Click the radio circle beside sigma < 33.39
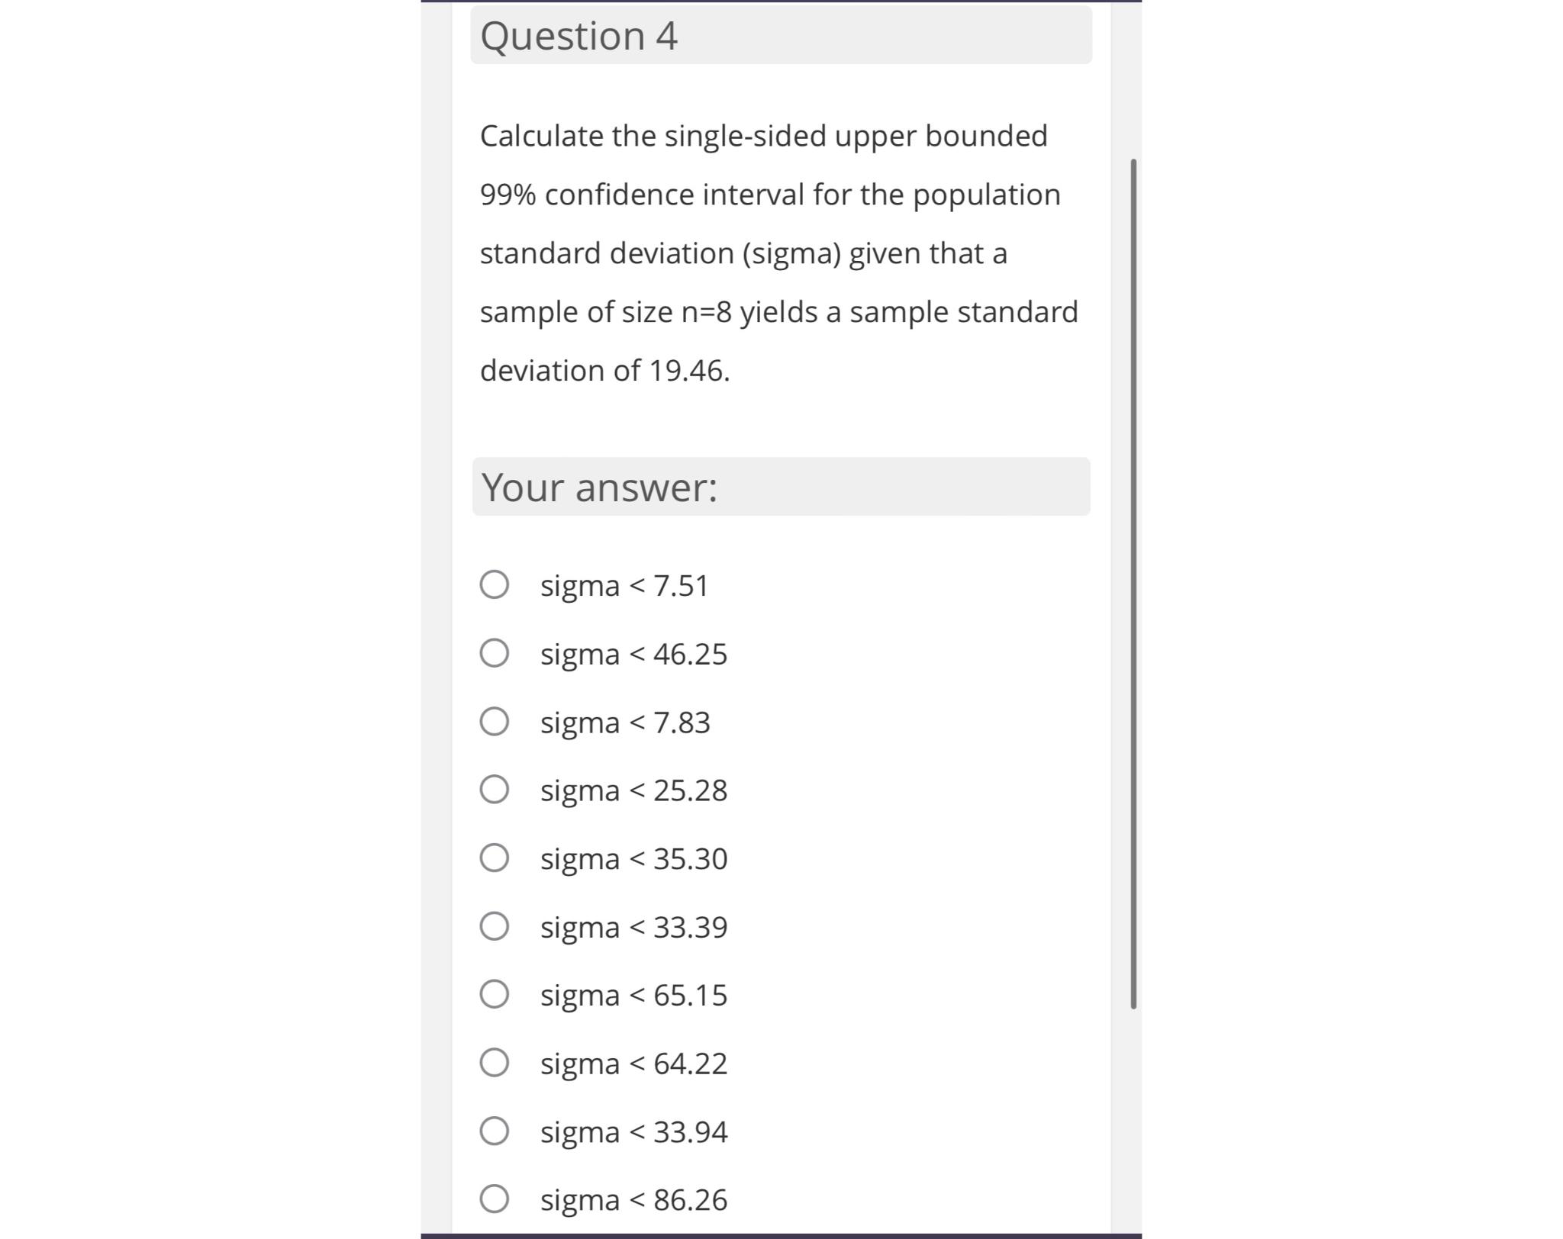This screenshot has height=1239, width=1563. [x=495, y=927]
